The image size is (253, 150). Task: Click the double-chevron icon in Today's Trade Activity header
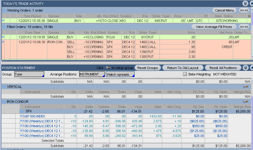click(x=246, y=3)
